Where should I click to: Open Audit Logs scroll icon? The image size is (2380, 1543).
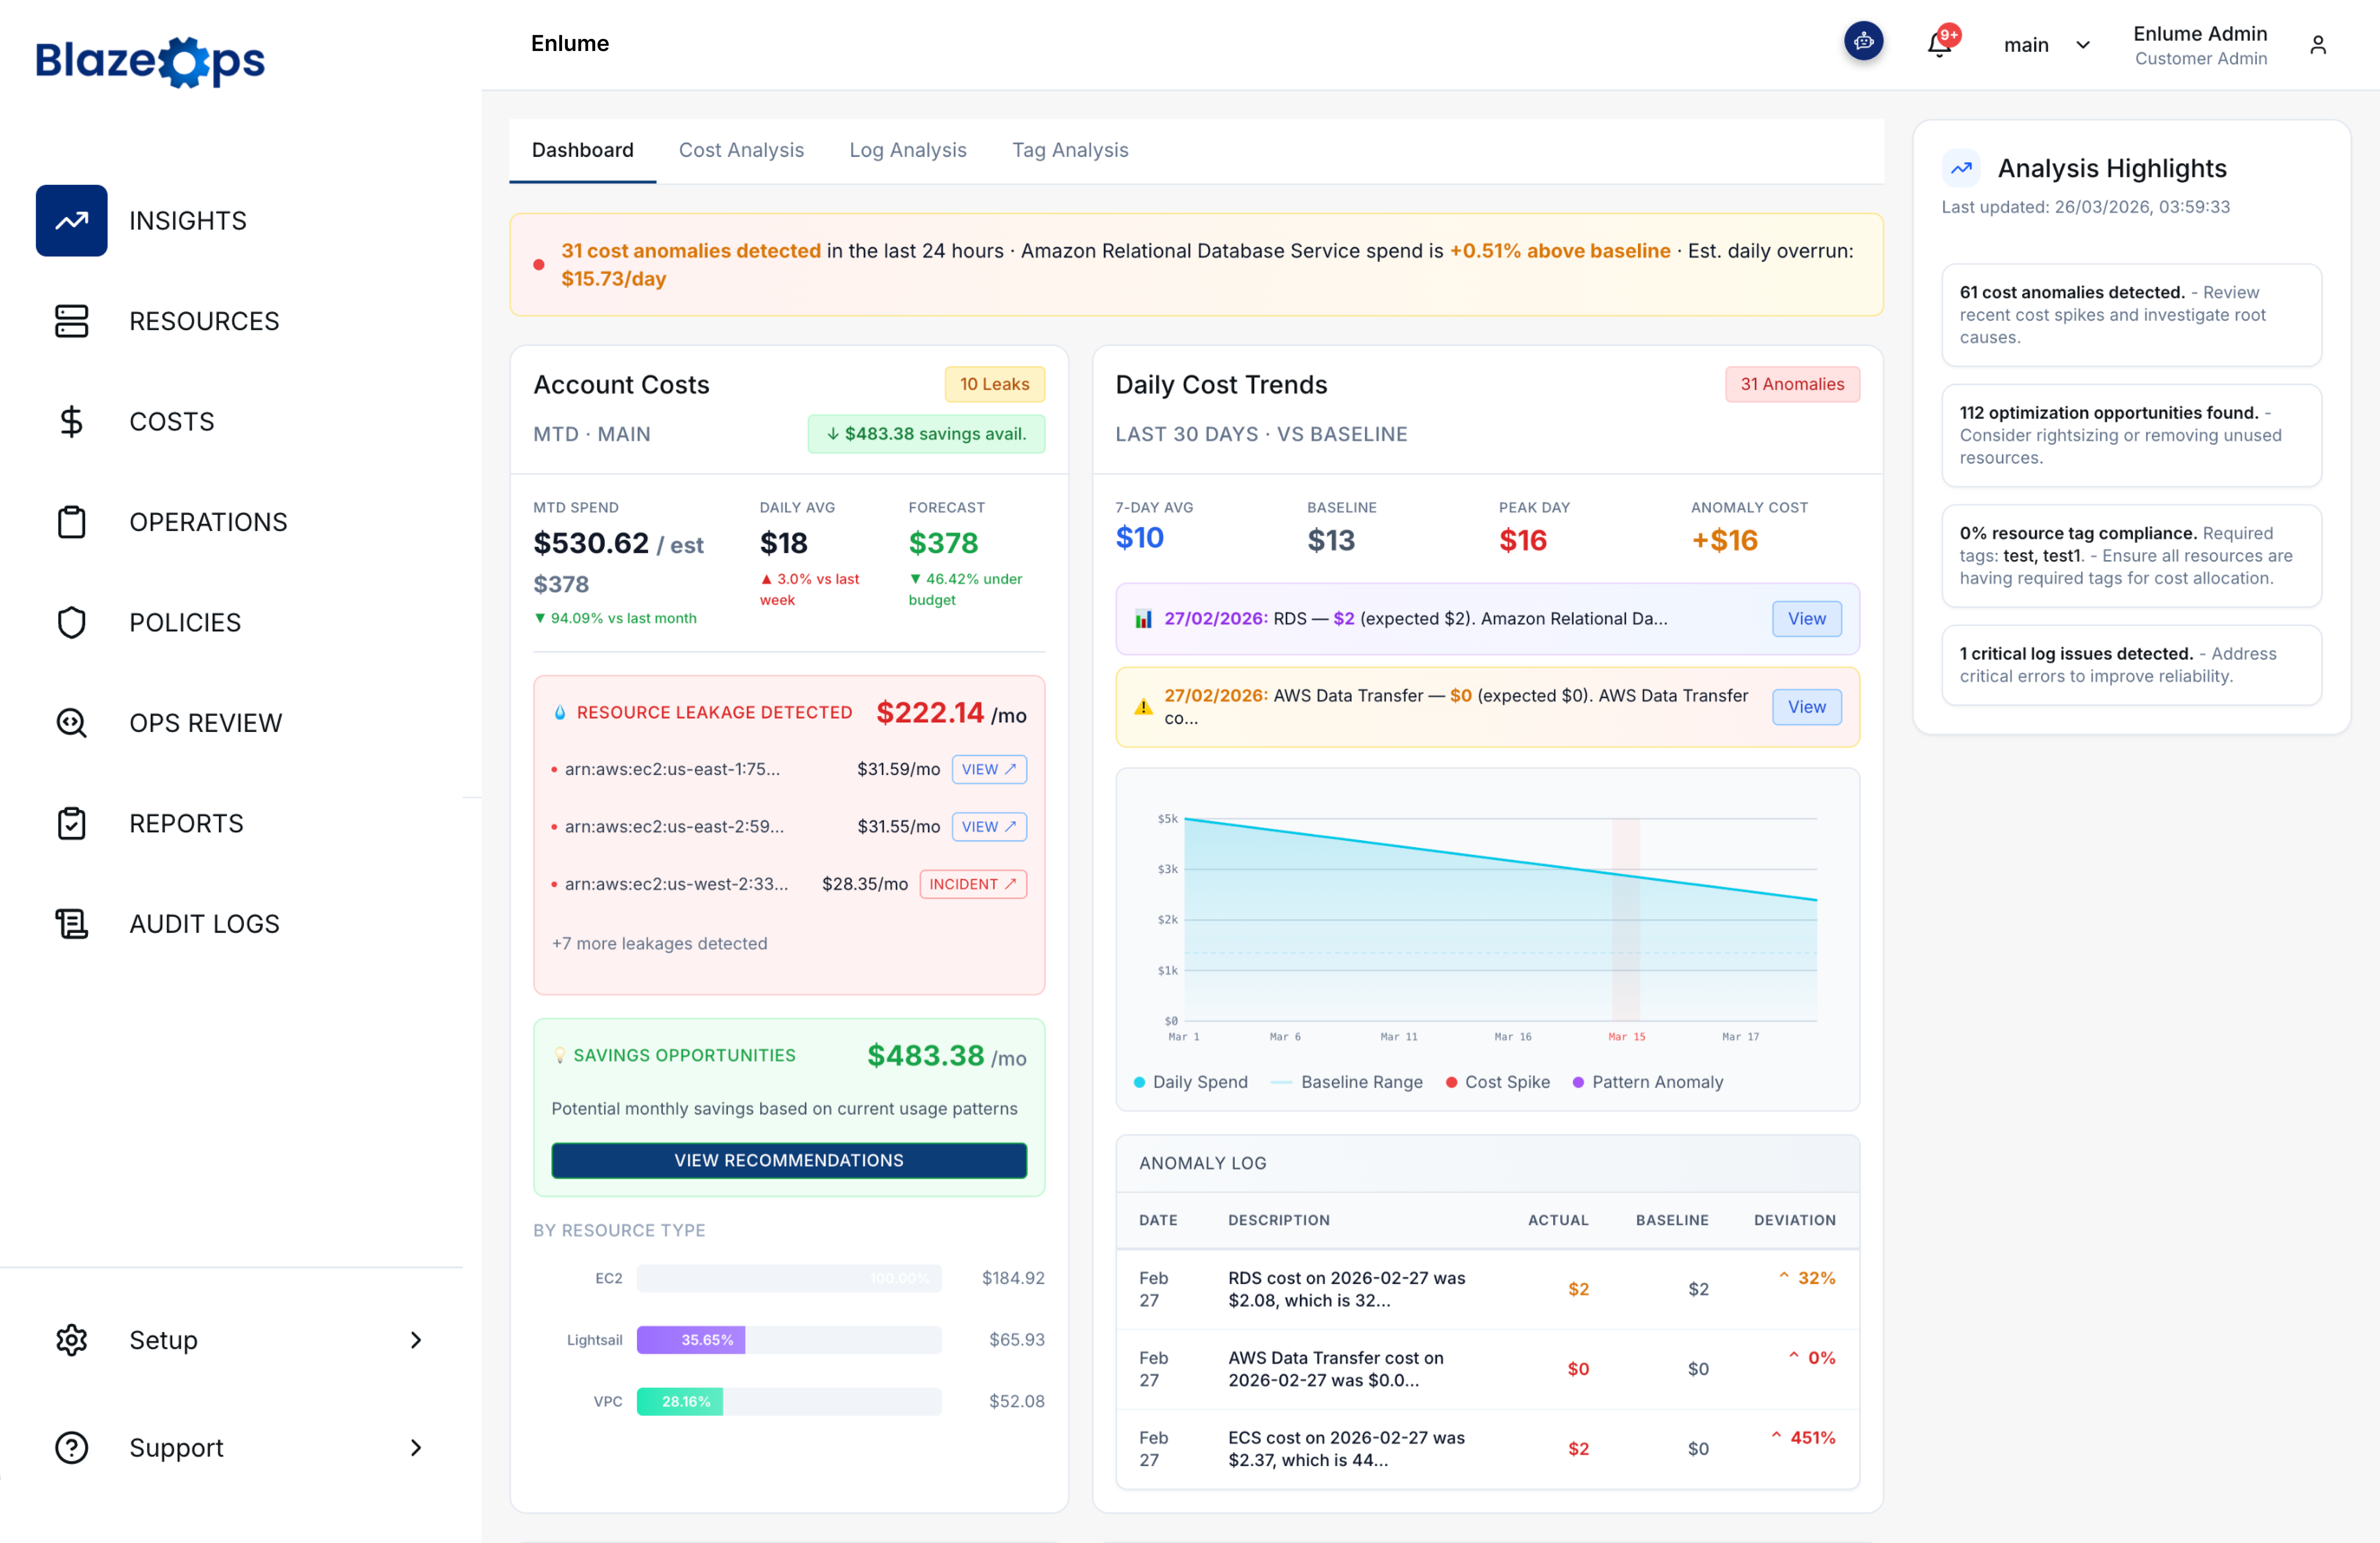coord(71,923)
